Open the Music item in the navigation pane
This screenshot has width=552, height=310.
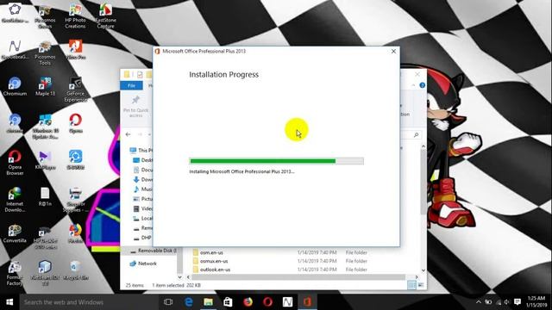[x=142, y=189]
